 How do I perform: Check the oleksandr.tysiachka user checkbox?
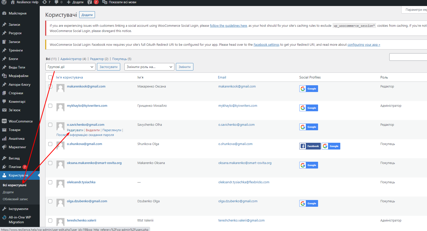tap(50, 182)
